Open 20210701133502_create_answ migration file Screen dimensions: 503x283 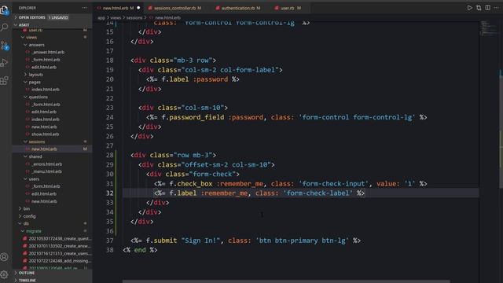pyautogui.click(x=60, y=246)
